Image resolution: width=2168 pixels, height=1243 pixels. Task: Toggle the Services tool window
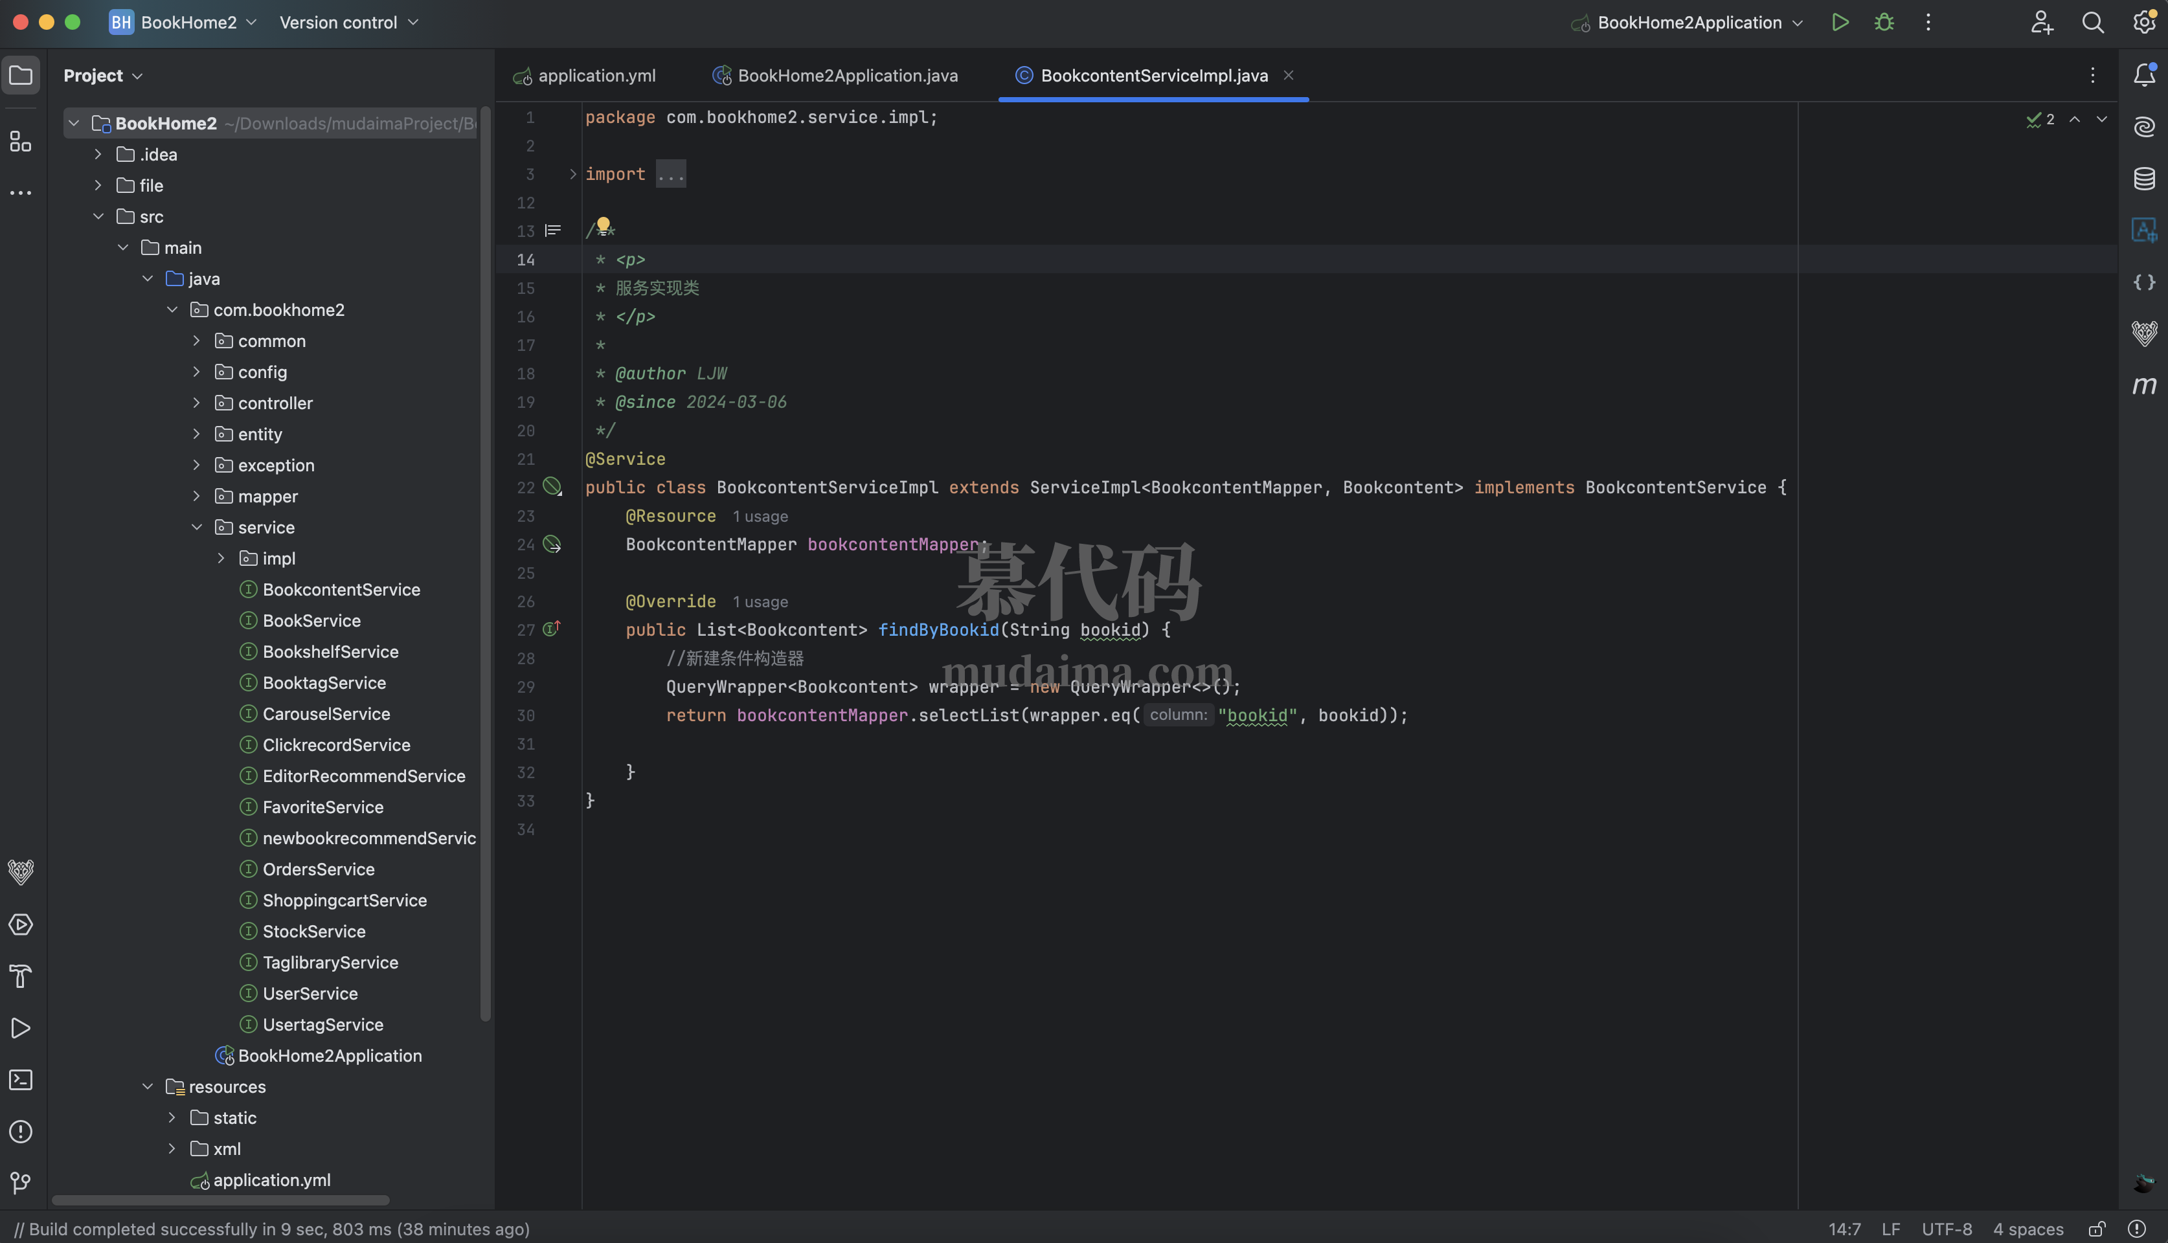coord(21,924)
